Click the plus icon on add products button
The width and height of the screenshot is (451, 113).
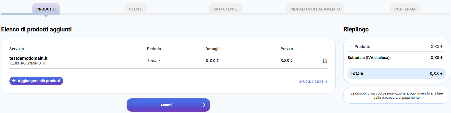(14, 81)
